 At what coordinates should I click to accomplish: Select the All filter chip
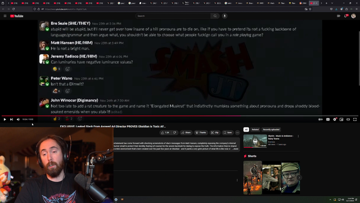246,130
